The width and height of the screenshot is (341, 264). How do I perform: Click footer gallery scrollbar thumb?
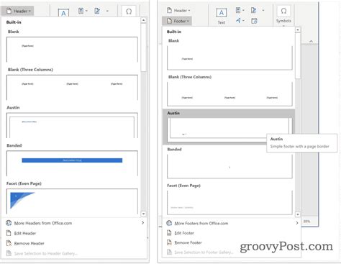pyautogui.click(x=298, y=55)
